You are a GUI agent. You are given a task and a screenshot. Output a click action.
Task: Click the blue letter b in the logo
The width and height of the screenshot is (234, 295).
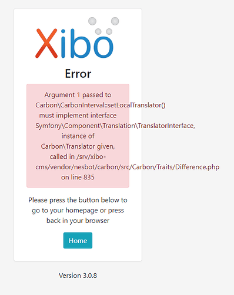(x=79, y=43)
